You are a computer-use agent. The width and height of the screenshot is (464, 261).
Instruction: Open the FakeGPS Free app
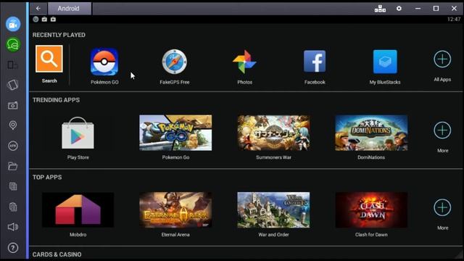(174, 62)
